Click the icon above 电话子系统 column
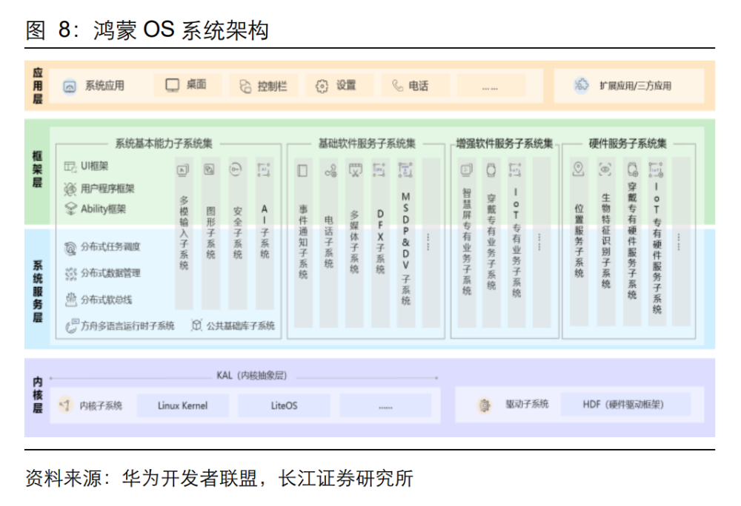The height and width of the screenshot is (506, 741). point(330,171)
